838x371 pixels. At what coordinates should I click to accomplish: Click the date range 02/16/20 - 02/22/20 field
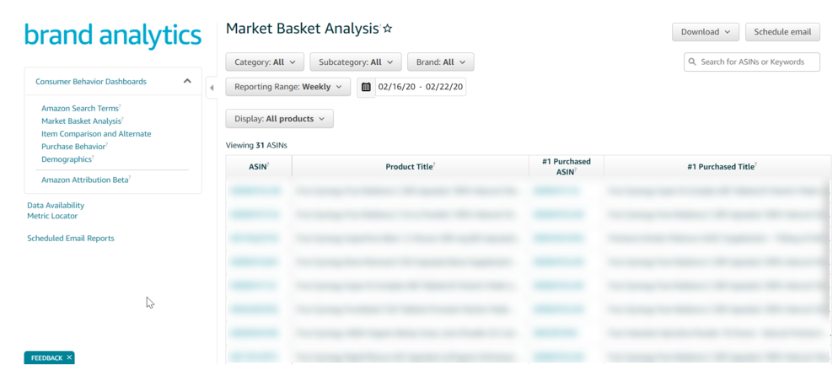pos(421,87)
